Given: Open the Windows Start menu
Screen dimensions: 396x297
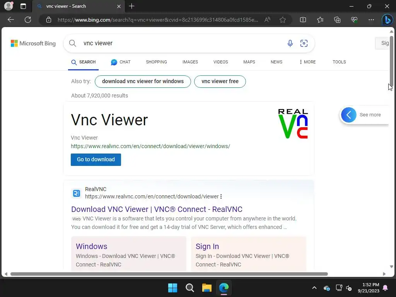Looking at the screenshot, I should (x=173, y=288).
